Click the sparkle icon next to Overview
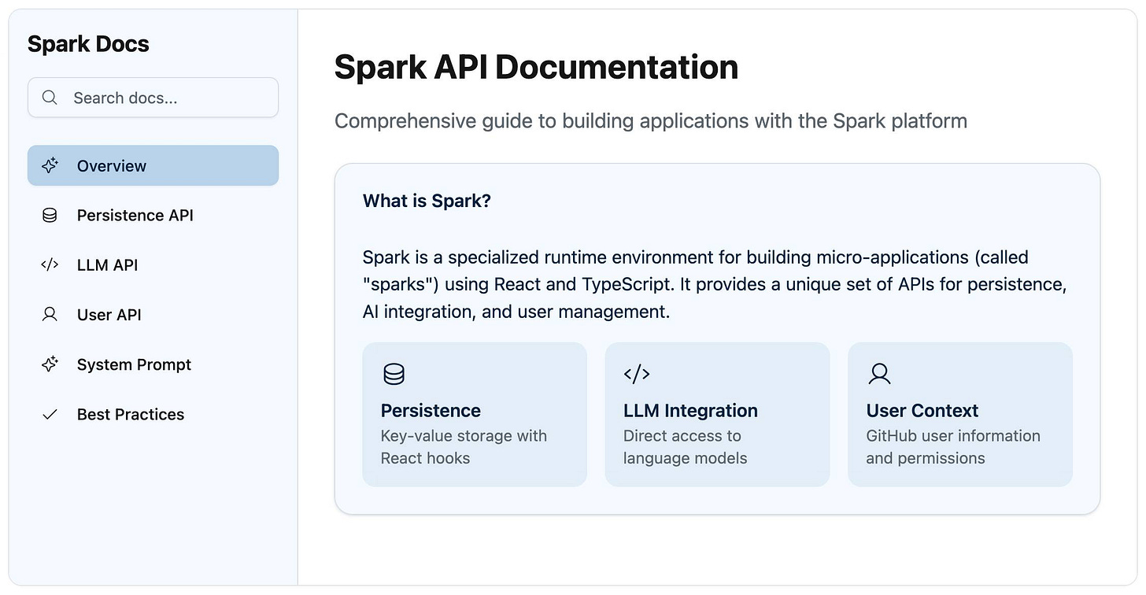Image resolution: width=1146 pixels, height=595 pixels. [50, 165]
